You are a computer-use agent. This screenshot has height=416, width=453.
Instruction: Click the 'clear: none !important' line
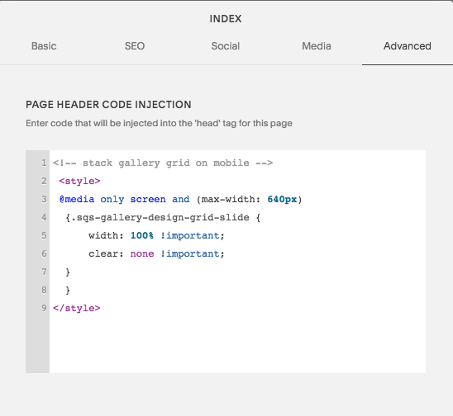(x=156, y=254)
